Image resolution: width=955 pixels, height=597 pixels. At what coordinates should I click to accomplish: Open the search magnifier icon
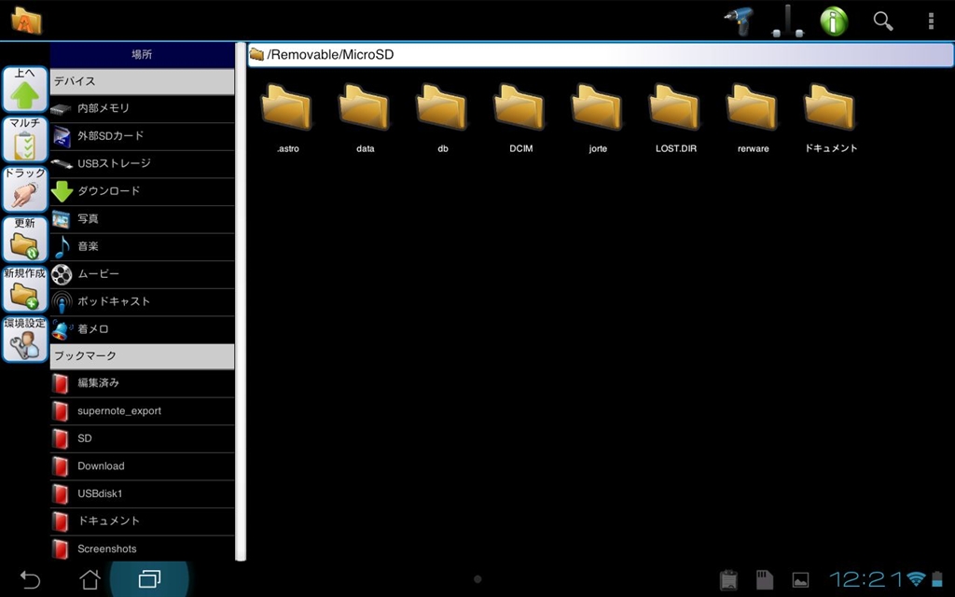882,21
